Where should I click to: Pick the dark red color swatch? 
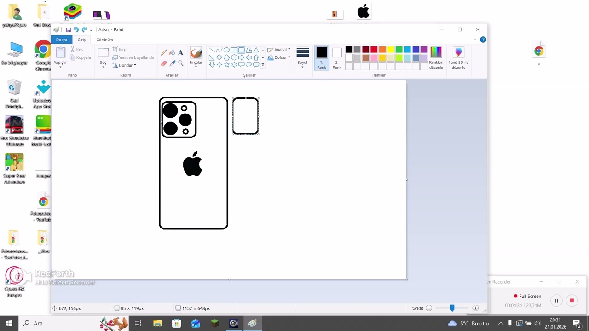(x=365, y=50)
